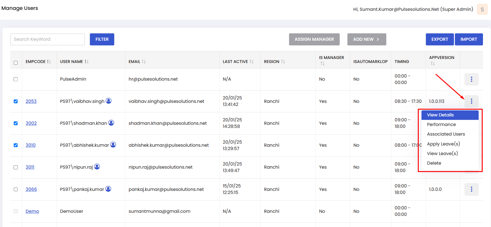Sort by Email column header arrows
The height and width of the screenshot is (227, 491).
144,62
